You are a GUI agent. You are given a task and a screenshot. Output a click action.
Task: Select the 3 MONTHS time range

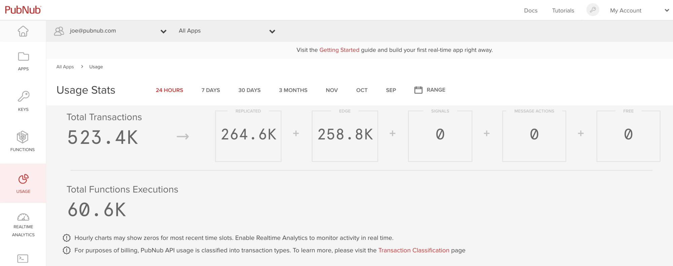(293, 90)
